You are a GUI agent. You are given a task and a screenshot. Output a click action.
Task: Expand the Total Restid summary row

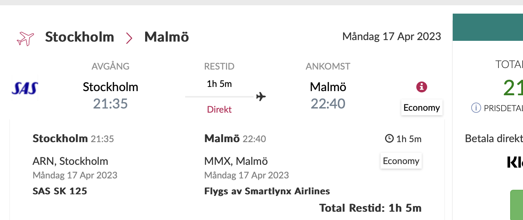pyautogui.click(x=371, y=208)
